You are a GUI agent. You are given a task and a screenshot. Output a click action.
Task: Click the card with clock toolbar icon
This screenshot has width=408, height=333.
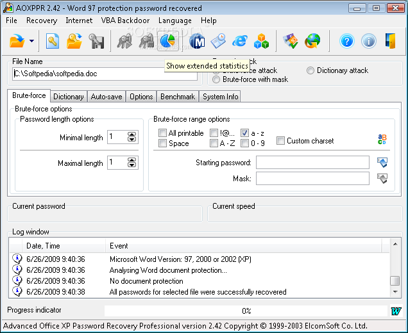[x=218, y=41]
